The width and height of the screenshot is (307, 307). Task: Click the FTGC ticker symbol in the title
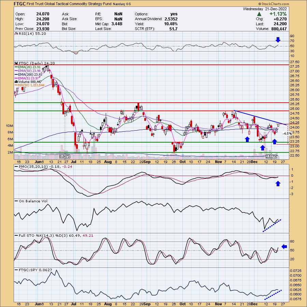point(19,4)
